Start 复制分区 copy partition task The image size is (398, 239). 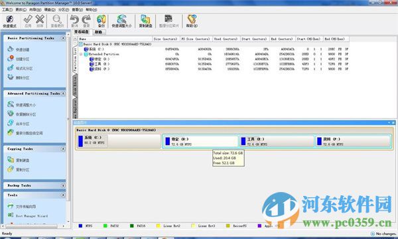coord(19,169)
